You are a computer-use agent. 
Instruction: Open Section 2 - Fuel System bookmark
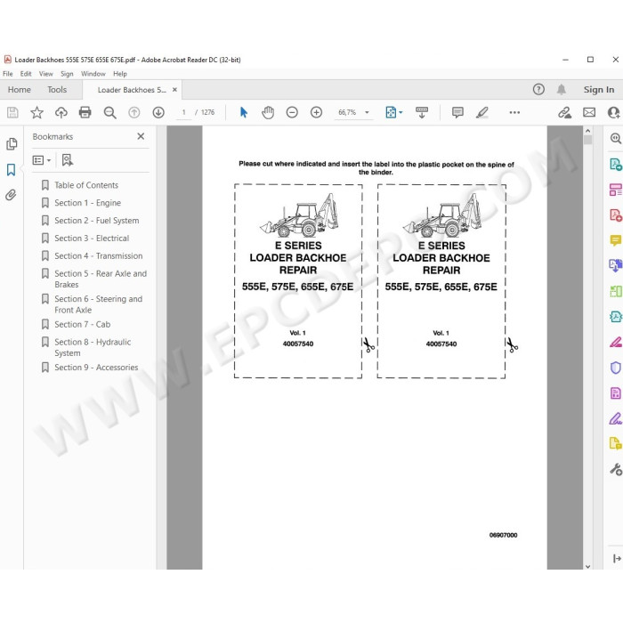(x=96, y=221)
